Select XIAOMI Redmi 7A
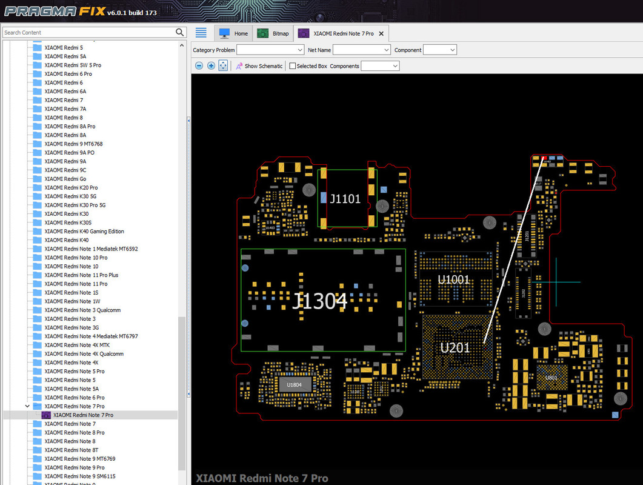Screen dimensions: 643x485 pos(65,109)
